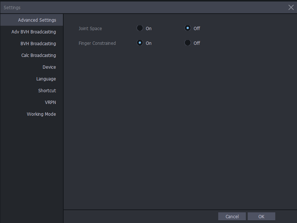The width and height of the screenshot is (297, 223).
Task: Switch Finger Constrained to Off
Action: point(188,43)
